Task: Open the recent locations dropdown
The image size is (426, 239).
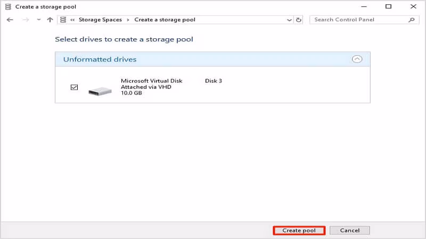Action: [38, 20]
